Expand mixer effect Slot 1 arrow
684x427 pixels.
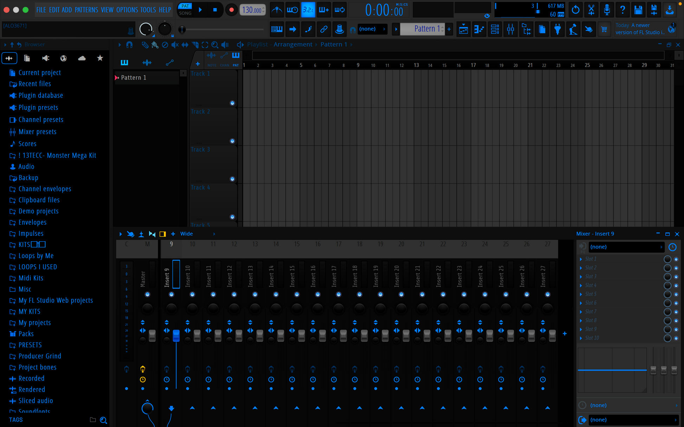coord(581,259)
